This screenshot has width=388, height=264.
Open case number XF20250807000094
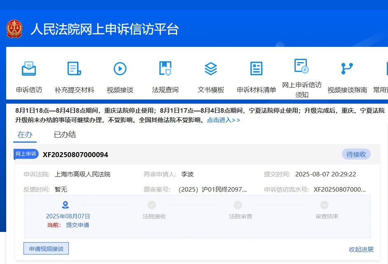[x=75, y=155]
